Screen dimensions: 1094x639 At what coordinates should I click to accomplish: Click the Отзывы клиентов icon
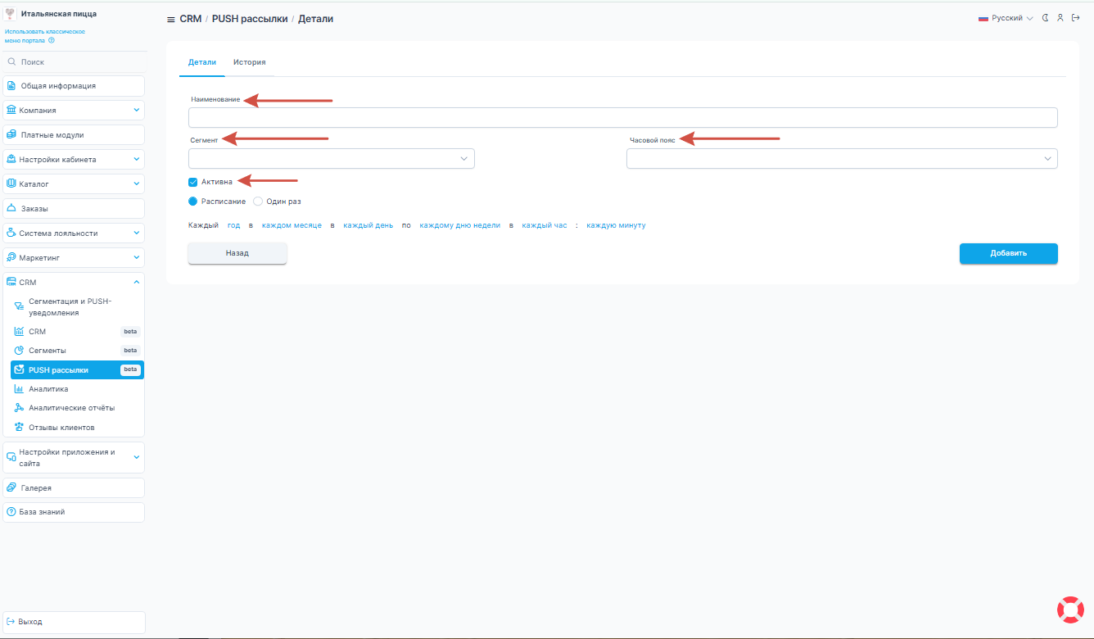[20, 428]
